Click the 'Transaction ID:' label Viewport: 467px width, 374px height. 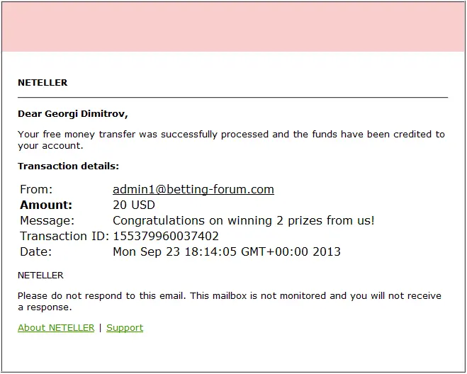[64, 236]
